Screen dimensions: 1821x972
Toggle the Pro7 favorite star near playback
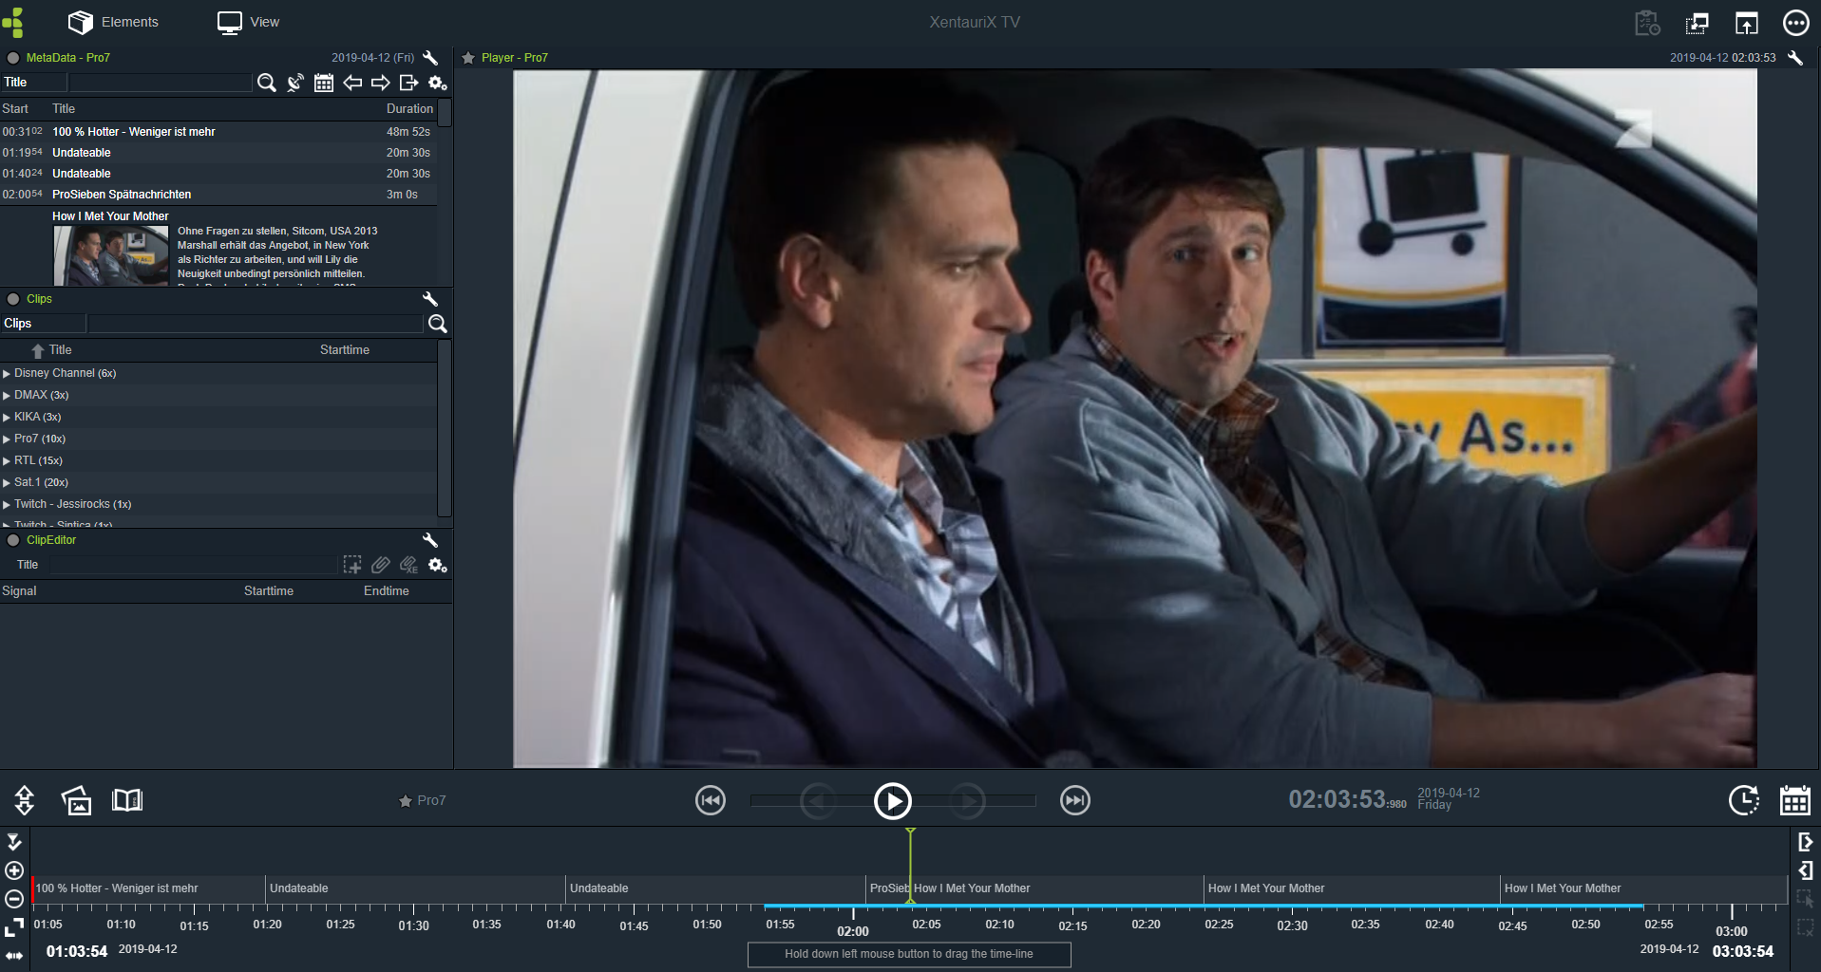point(406,801)
